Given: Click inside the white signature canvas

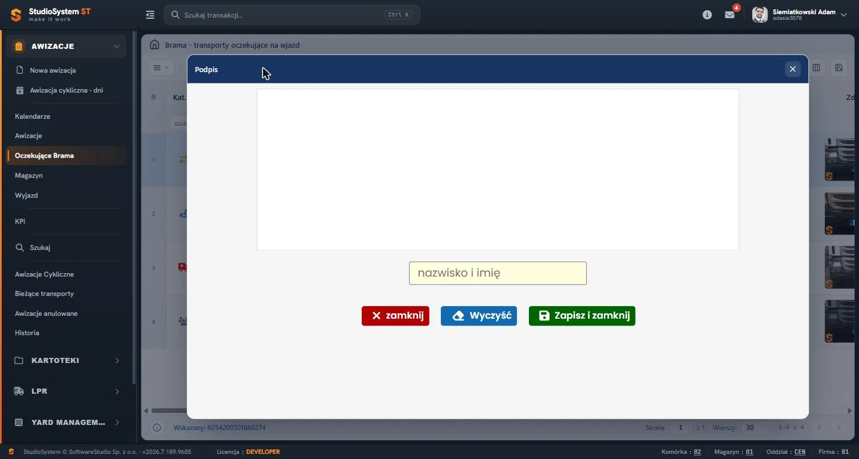Looking at the screenshot, I should (x=498, y=169).
